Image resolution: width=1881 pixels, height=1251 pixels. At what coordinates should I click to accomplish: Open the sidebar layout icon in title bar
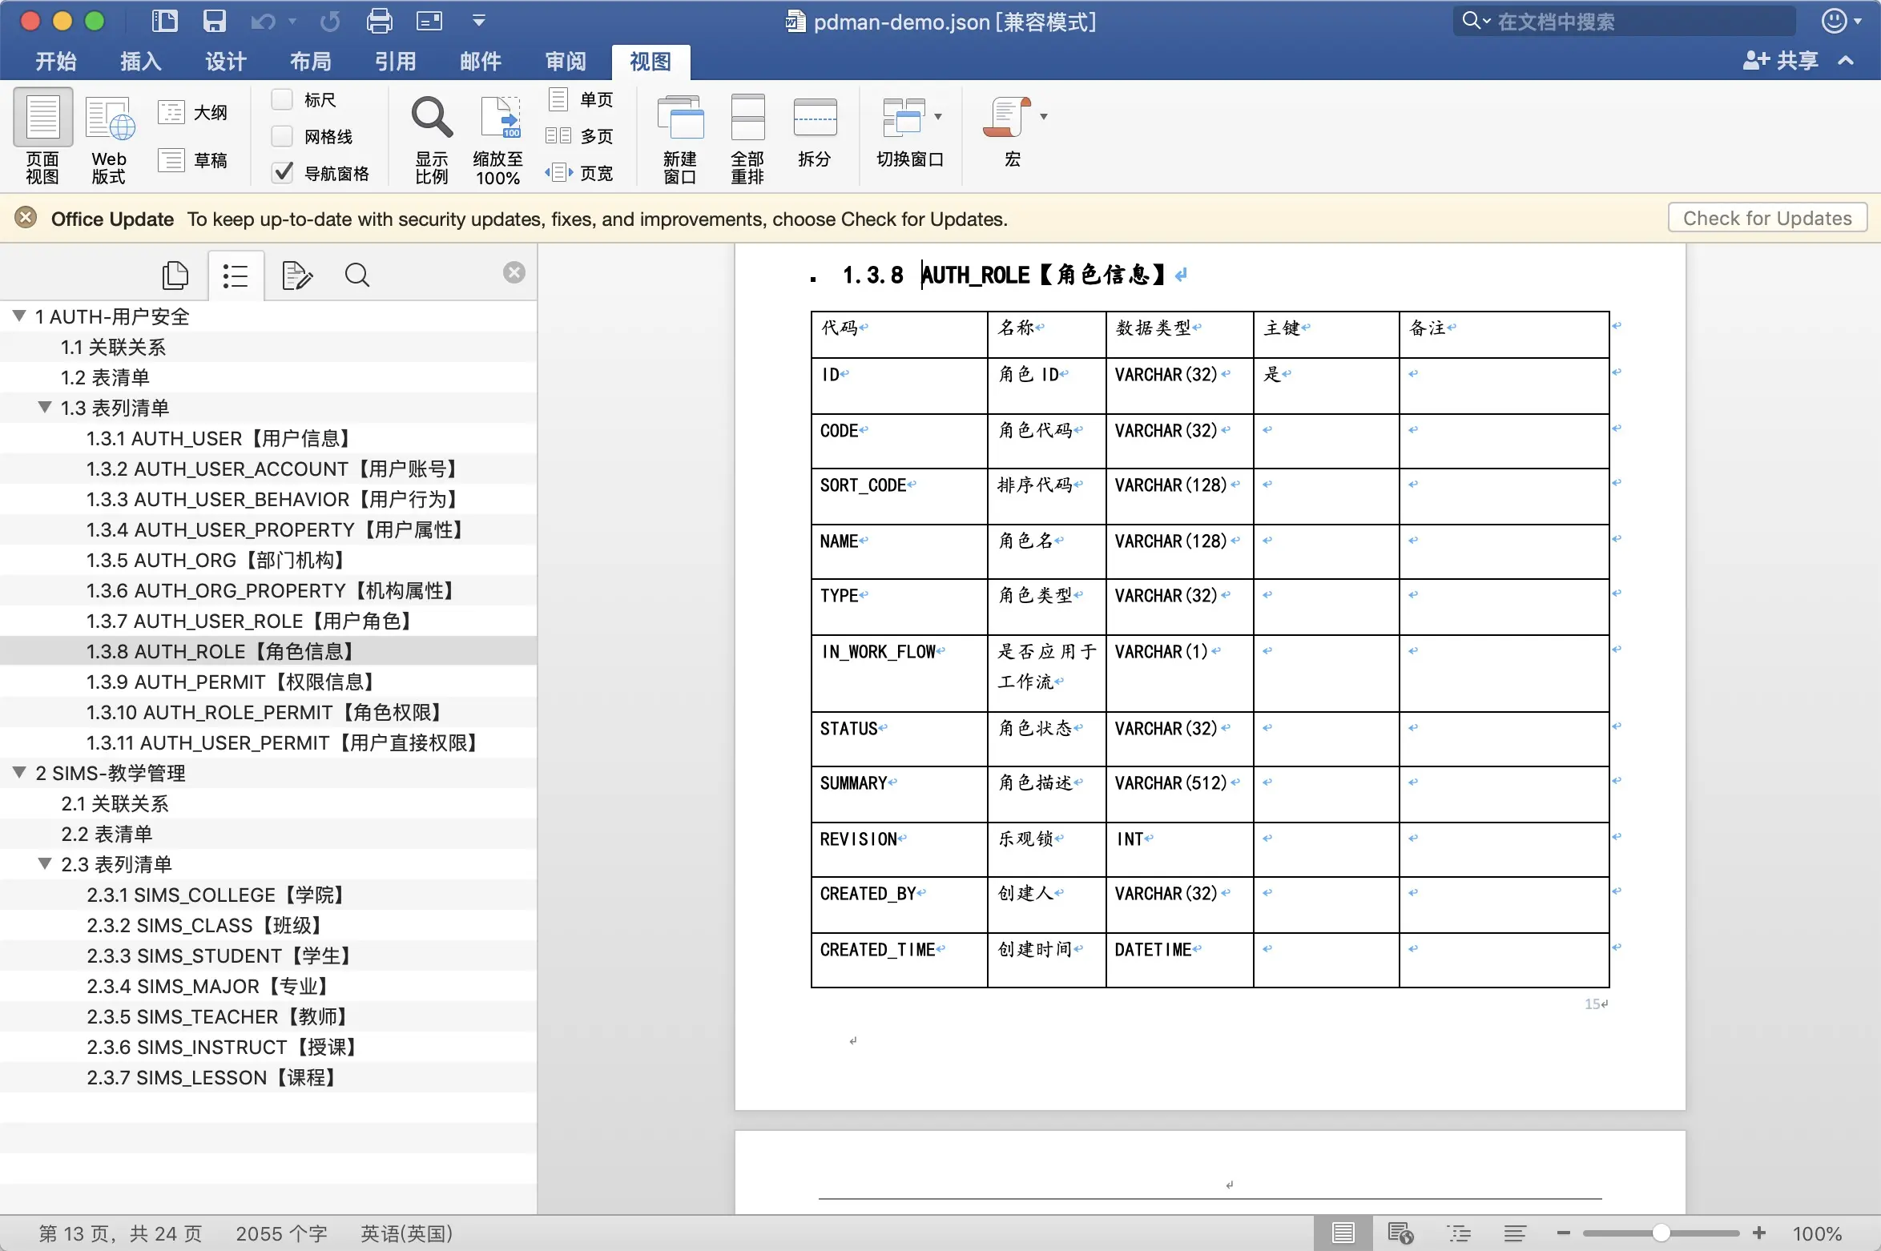tap(164, 21)
